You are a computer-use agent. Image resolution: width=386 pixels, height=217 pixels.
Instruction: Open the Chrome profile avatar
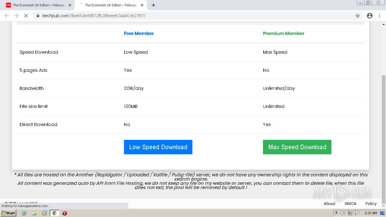(370, 16)
